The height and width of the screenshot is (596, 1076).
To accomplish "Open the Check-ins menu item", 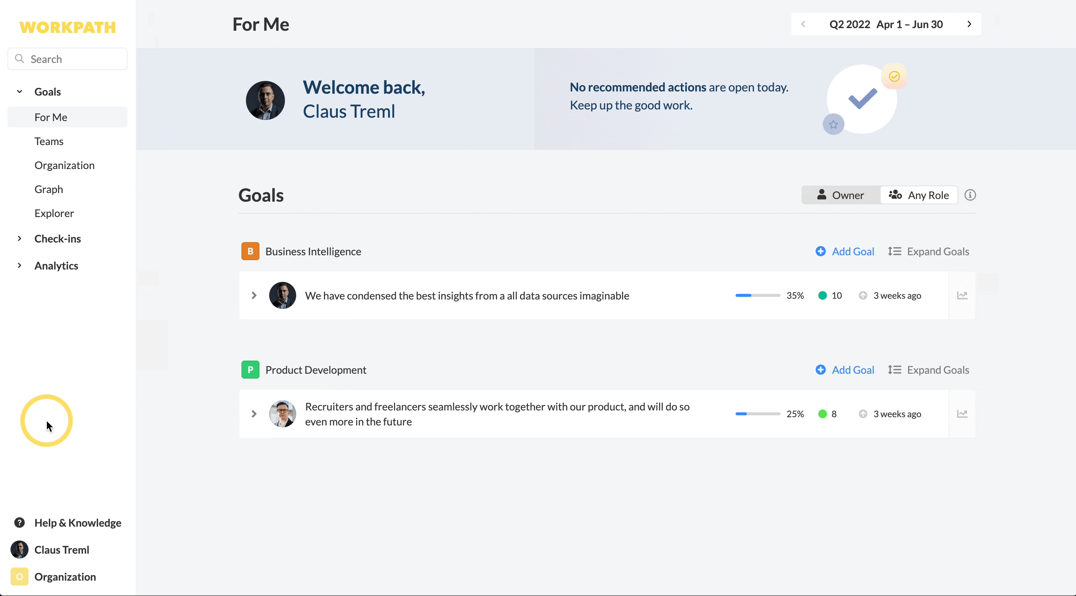I will tap(58, 238).
